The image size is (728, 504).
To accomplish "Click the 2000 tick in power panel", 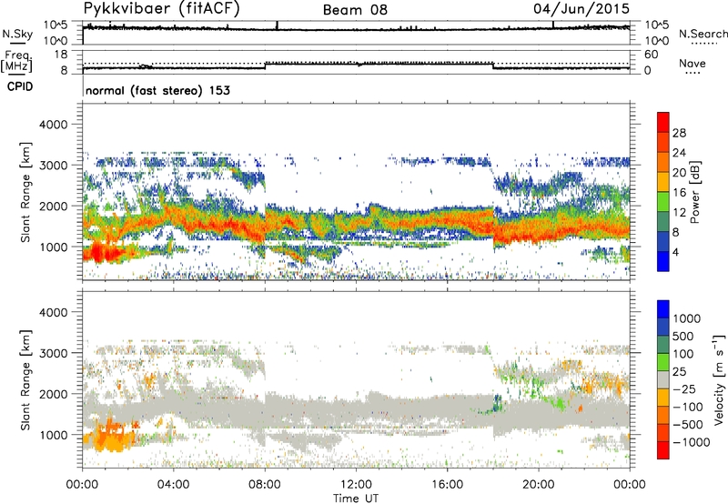I will (53, 206).
